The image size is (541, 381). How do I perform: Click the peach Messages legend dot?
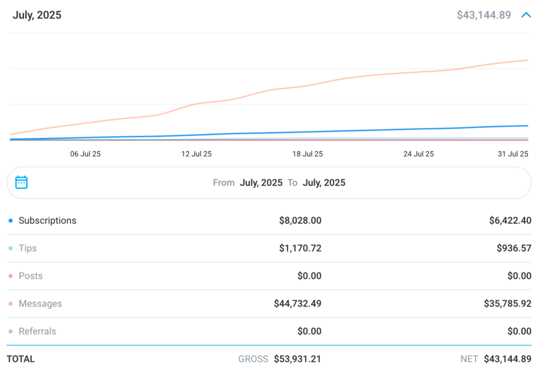pos(11,304)
